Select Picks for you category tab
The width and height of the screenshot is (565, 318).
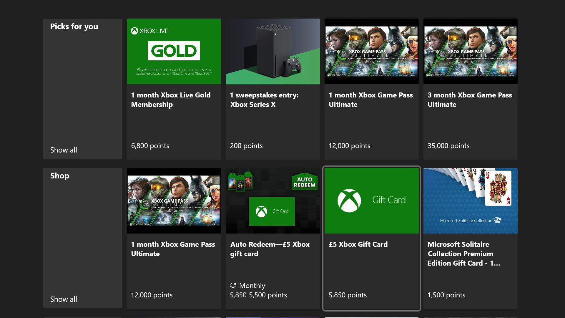pyautogui.click(x=74, y=26)
